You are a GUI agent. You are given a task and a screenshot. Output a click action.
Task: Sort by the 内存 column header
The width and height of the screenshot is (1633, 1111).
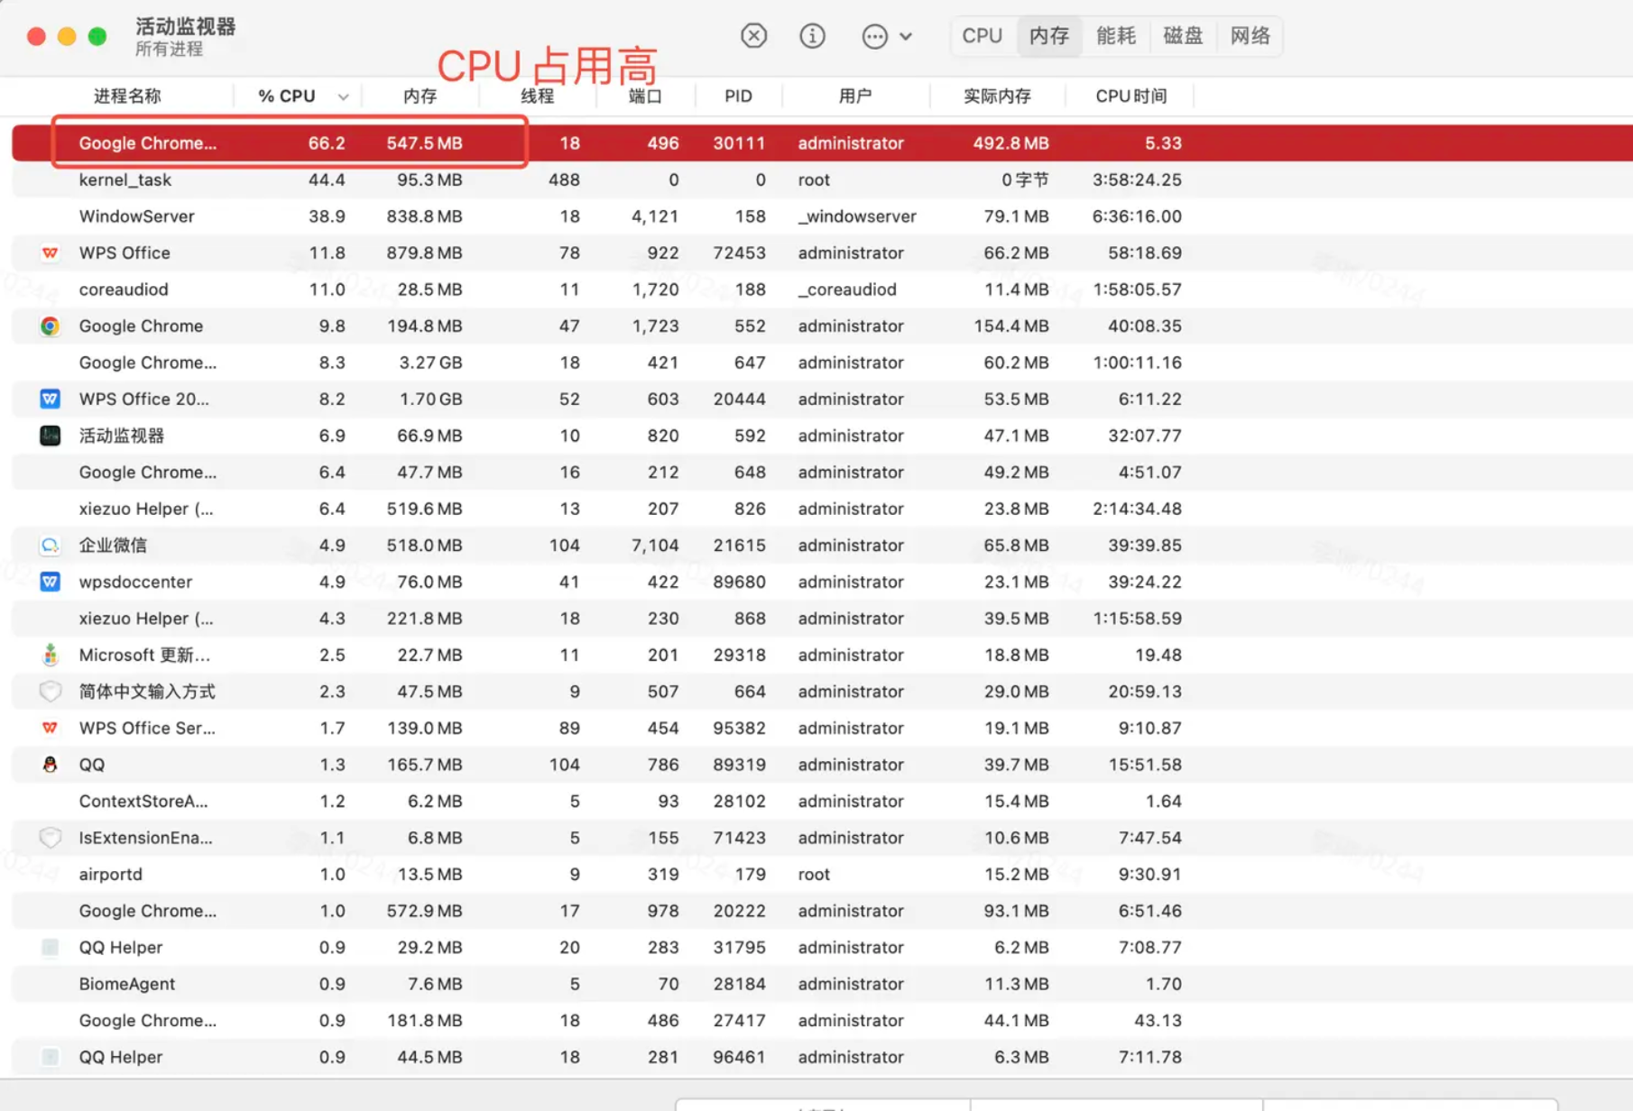tap(420, 96)
